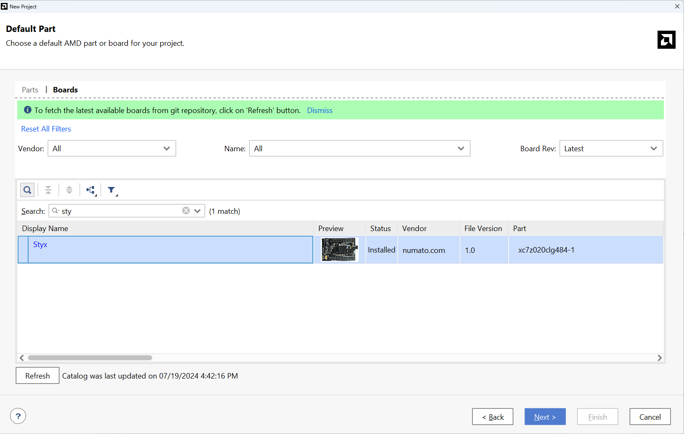The width and height of the screenshot is (684, 434).
Task: Open the group-by hierarchy icon menu
Action: pos(91,190)
